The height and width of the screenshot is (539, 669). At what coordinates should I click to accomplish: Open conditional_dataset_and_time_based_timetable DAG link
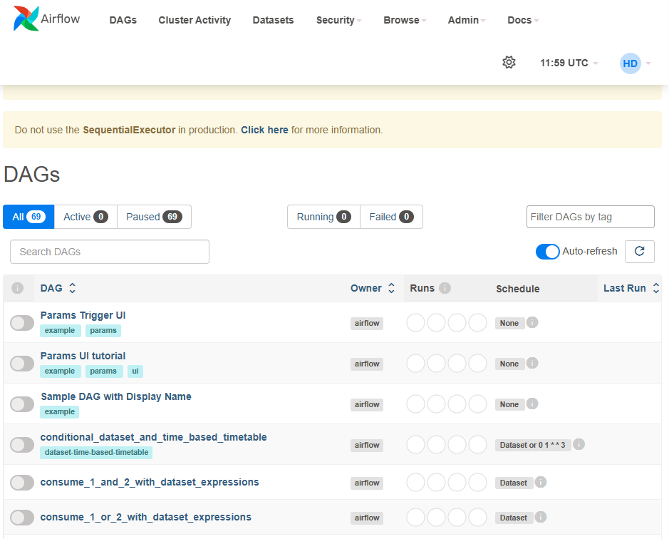(154, 437)
